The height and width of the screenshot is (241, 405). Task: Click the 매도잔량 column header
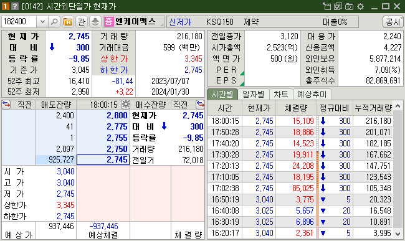click(56, 105)
